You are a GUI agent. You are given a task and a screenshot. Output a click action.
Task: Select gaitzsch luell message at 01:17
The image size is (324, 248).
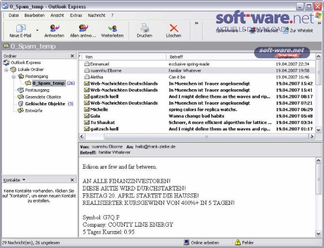point(197,129)
